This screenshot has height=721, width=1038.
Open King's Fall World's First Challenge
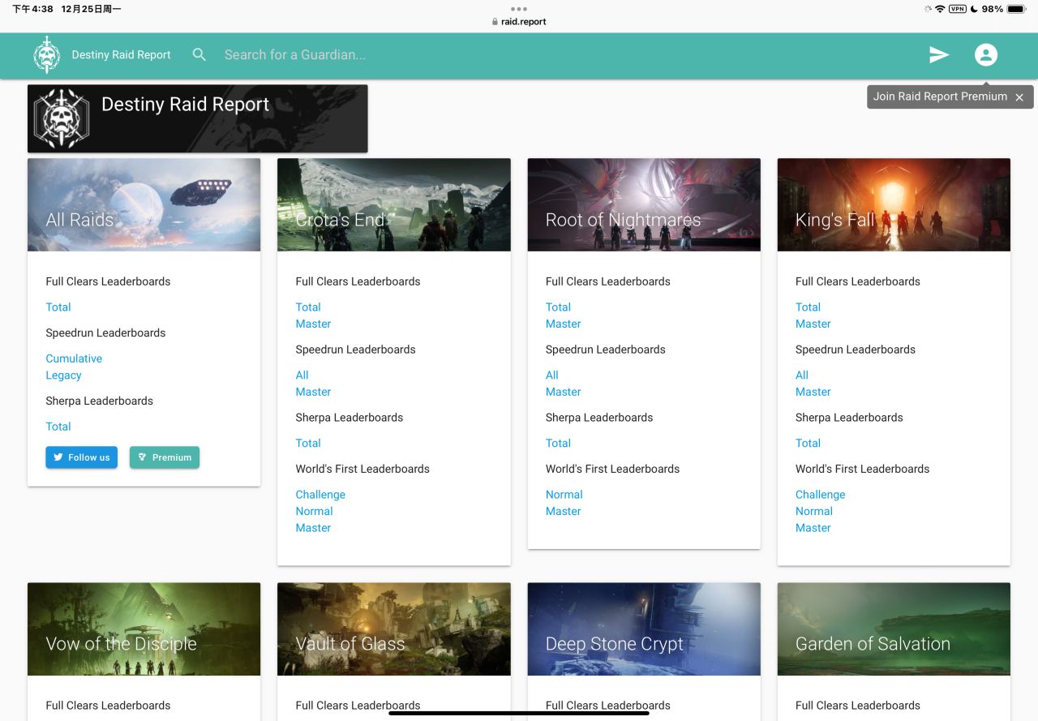(x=820, y=495)
